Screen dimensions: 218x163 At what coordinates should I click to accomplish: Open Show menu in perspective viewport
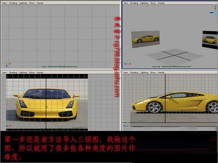coord(153,3)
